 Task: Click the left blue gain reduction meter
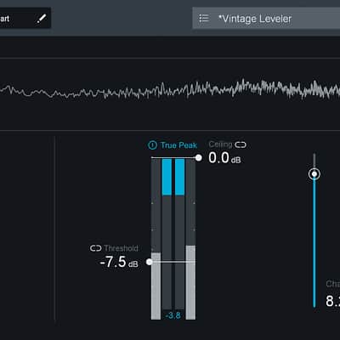[167, 177]
